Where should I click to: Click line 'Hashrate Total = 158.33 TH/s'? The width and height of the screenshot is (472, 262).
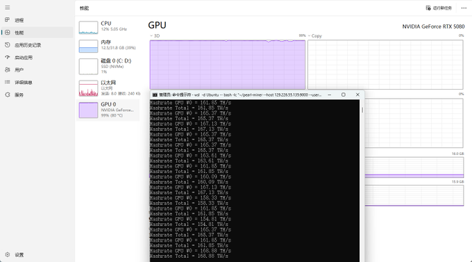point(189,203)
